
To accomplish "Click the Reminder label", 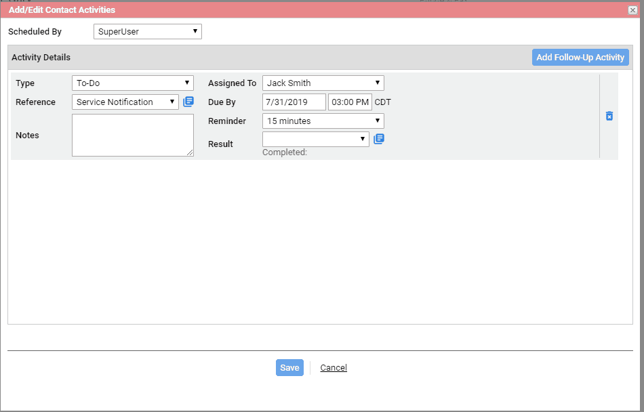I will pyautogui.click(x=227, y=121).
